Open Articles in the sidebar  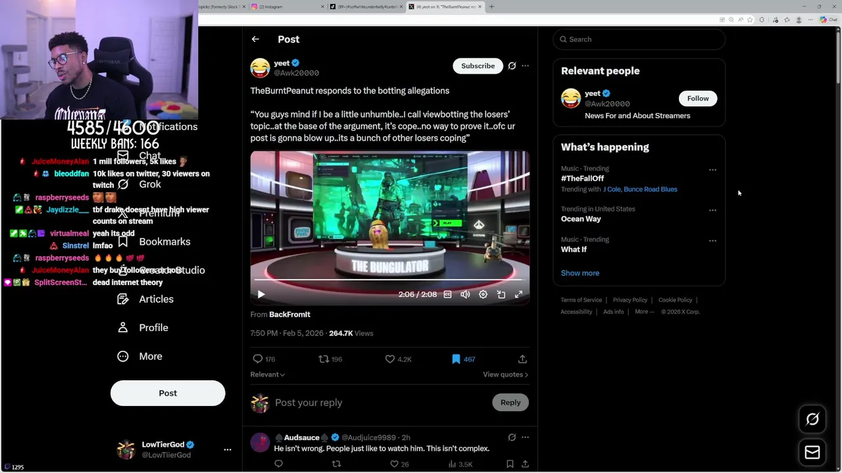tap(145, 299)
